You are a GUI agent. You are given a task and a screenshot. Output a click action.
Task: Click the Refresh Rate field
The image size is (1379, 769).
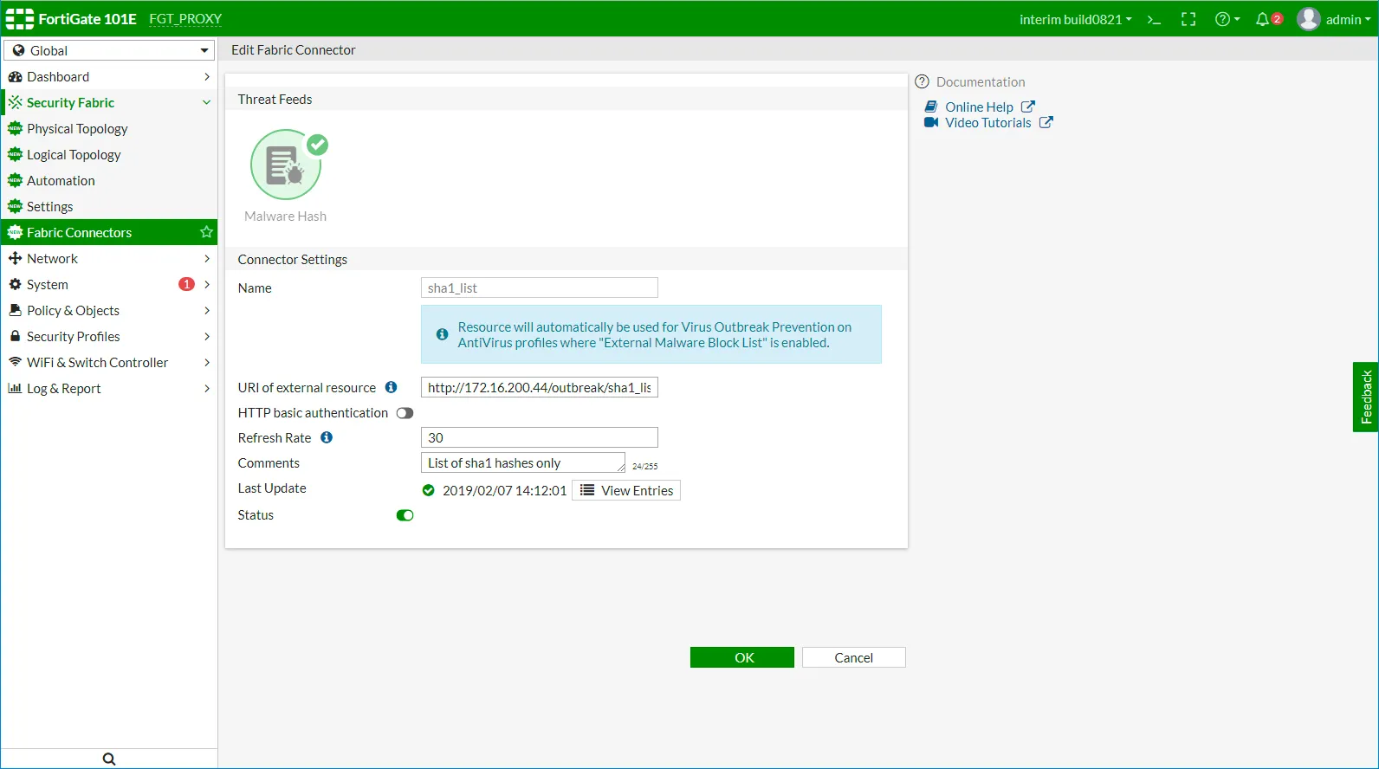[x=540, y=437]
